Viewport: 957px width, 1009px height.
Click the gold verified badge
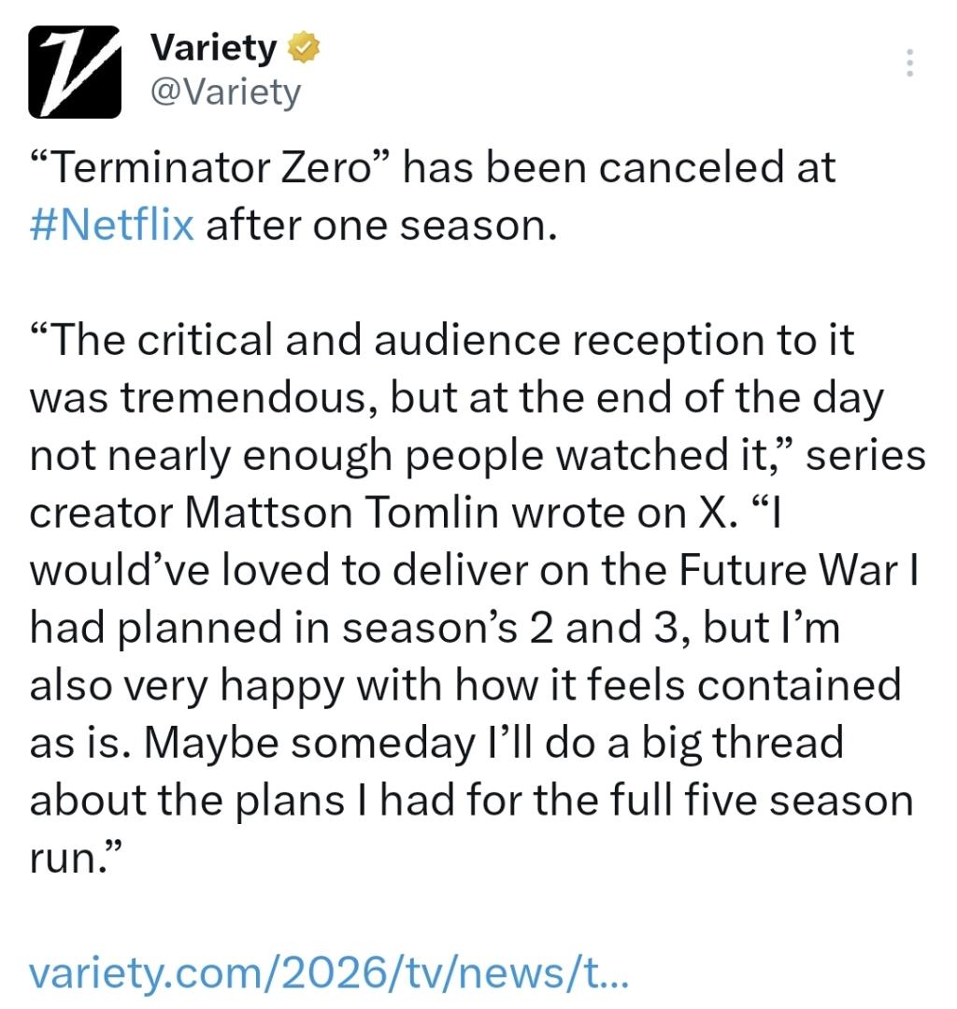pos(305,48)
